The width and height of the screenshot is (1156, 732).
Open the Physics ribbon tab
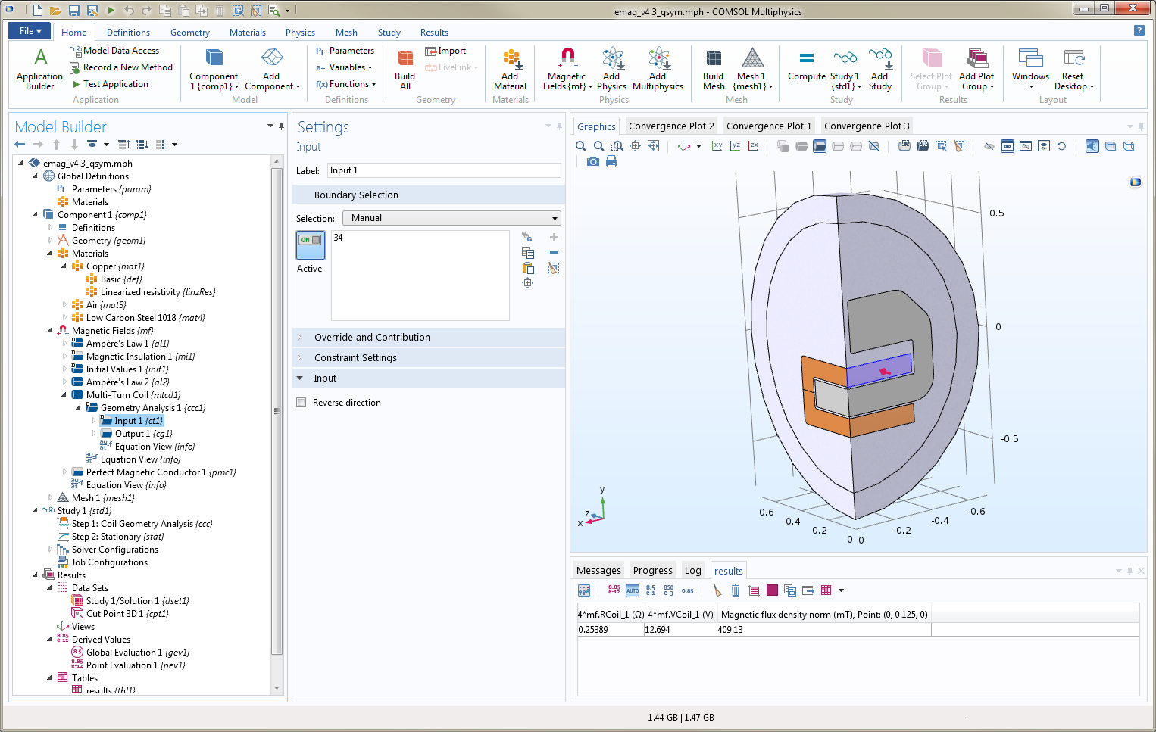tap(300, 33)
